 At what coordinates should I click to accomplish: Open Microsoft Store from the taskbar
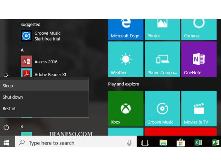pos(181,142)
